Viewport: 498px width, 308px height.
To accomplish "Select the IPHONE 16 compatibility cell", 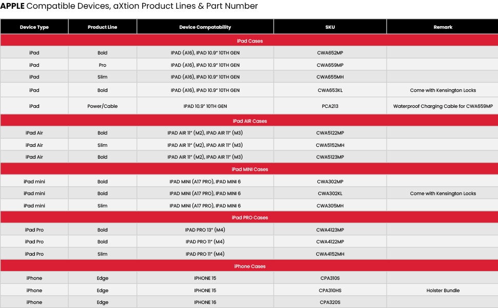I will pyautogui.click(x=205, y=302).
